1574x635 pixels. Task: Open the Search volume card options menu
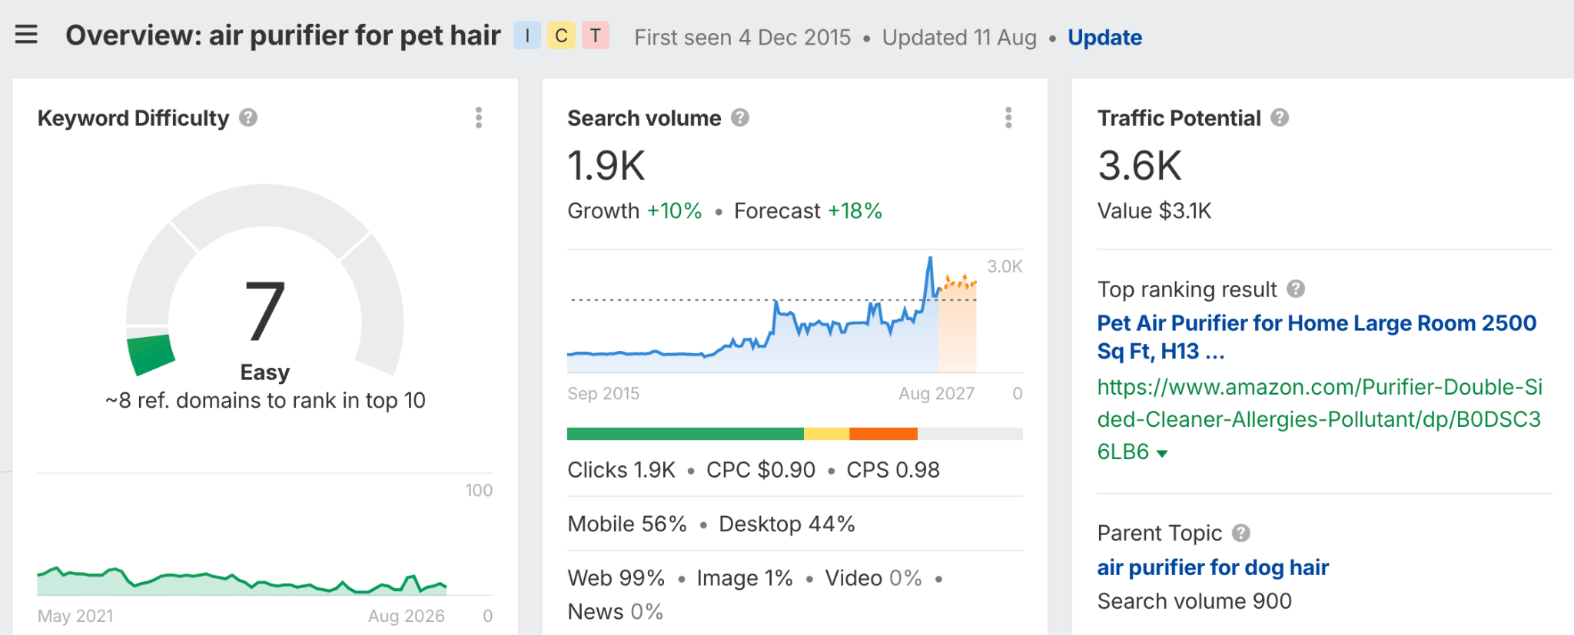click(x=1008, y=117)
